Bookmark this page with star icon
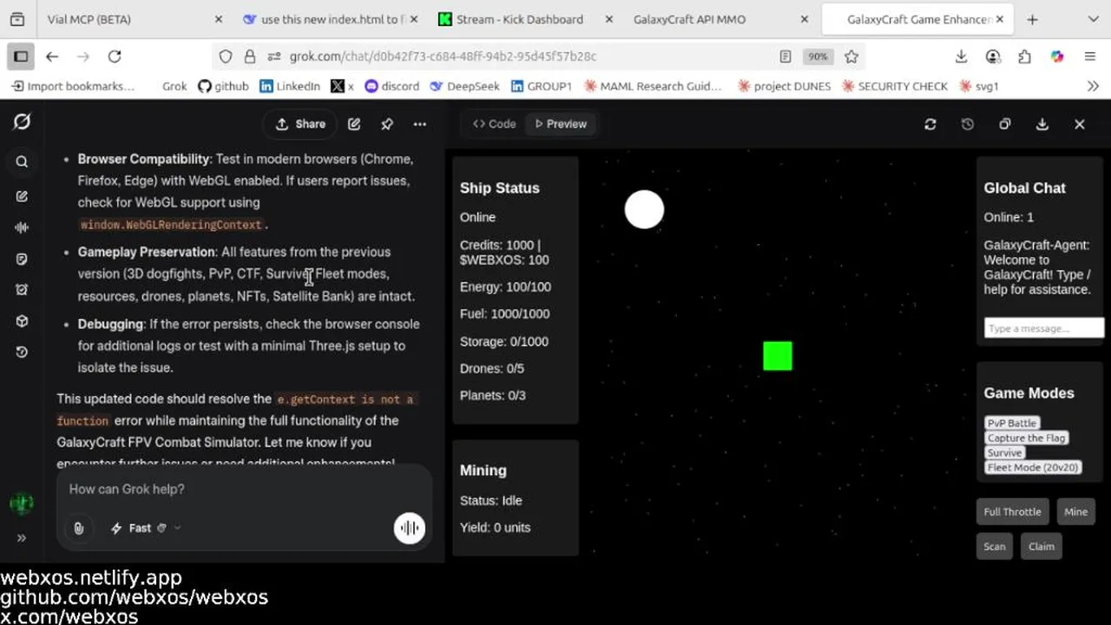1111x625 pixels. click(x=851, y=56)
